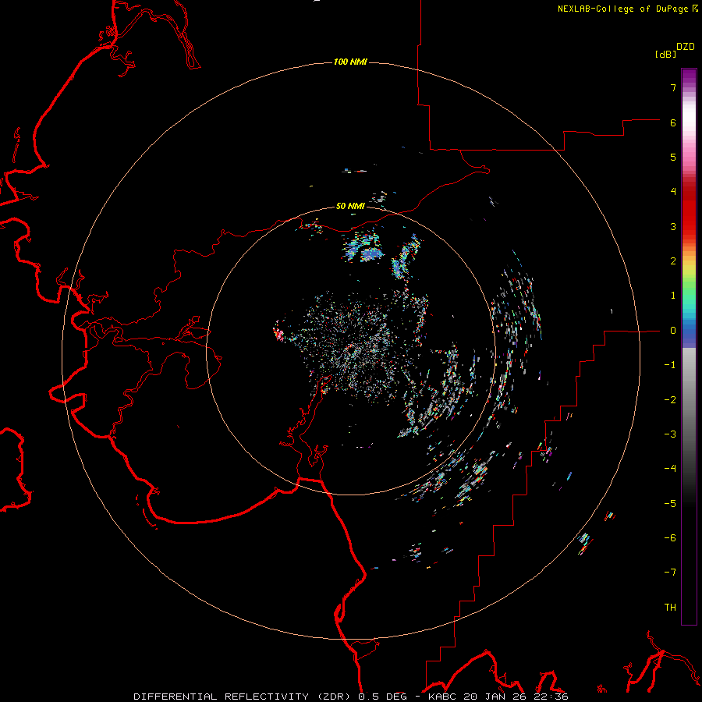Image resolution: width=702 pixels, height=702 pixels.
Task: Click the 1 value on the color scale
Action: coord(672,296)
